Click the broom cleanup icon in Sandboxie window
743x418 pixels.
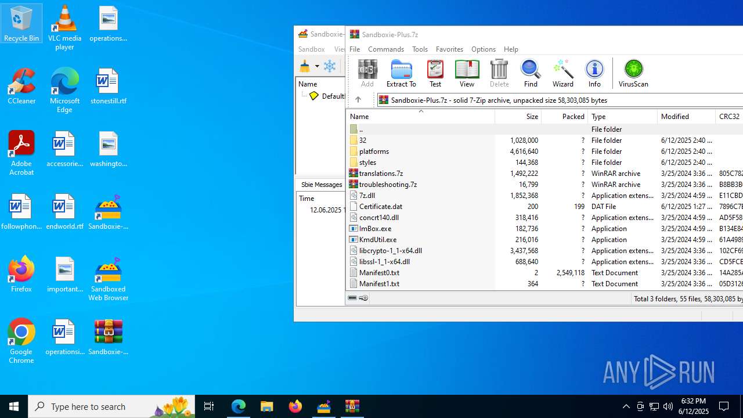click(305, 66)
